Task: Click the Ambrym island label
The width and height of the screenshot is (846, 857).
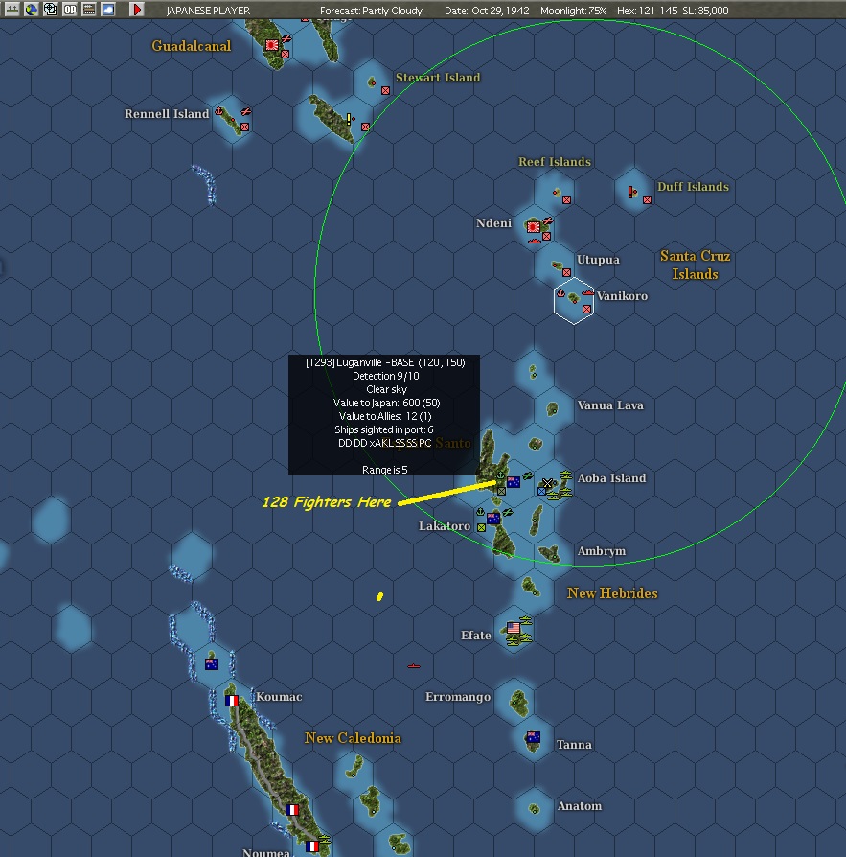Action: tap(602, 551)
